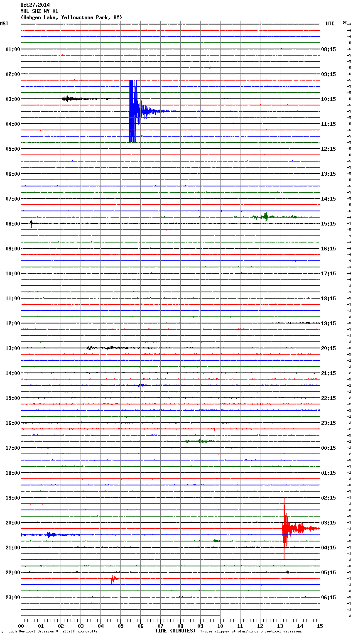353x637 pixels.
Task: Click the x-axis tick label 00
Action: click(21, 626)
